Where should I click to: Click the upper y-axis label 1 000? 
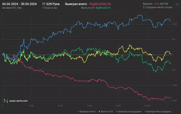(174, 24)
